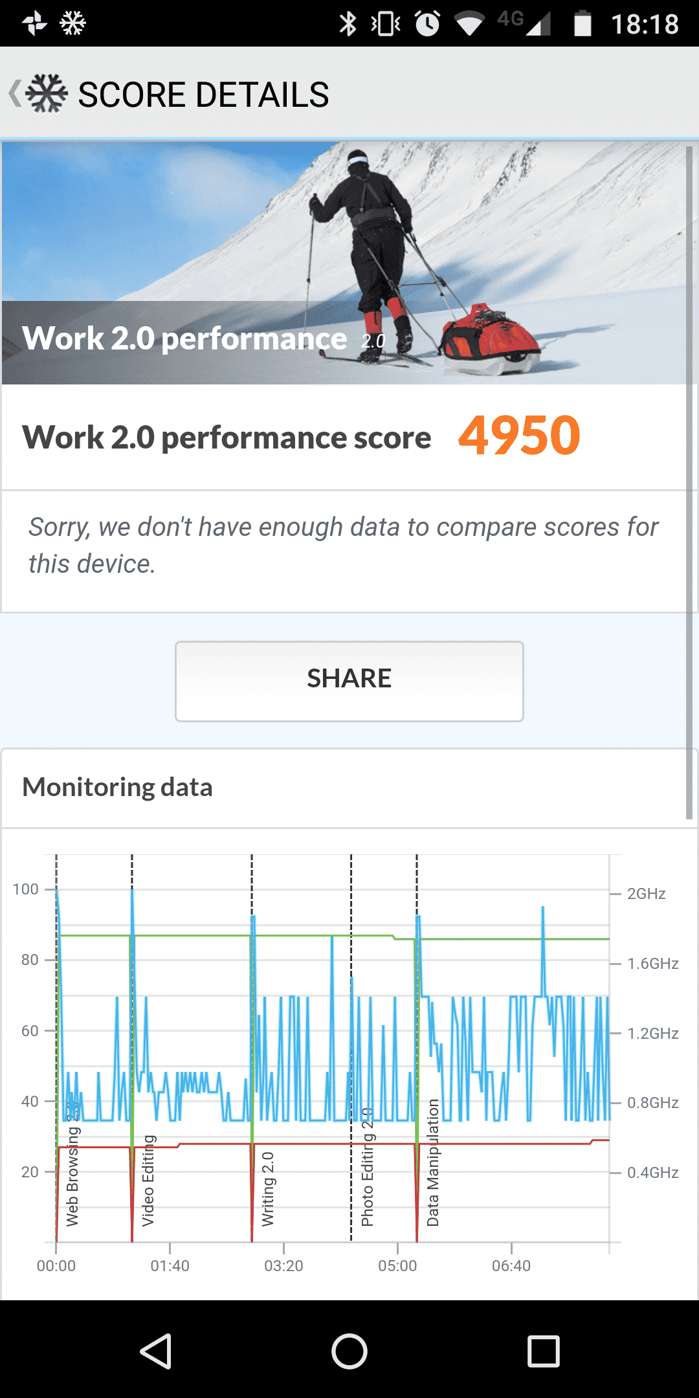Tap the Work 2.0 performance banner image

tap(343, 262)
